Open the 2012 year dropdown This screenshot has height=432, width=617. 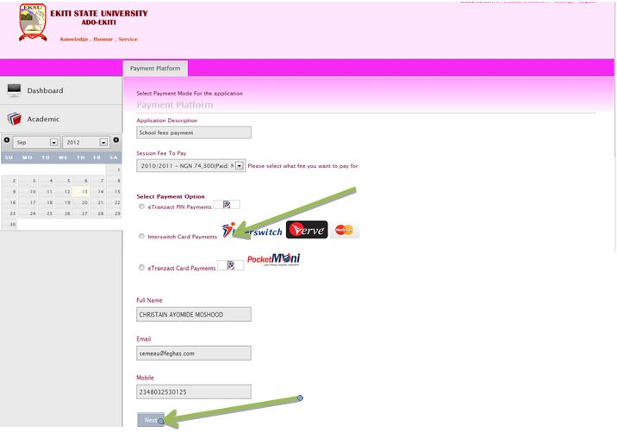pos(86,142)
